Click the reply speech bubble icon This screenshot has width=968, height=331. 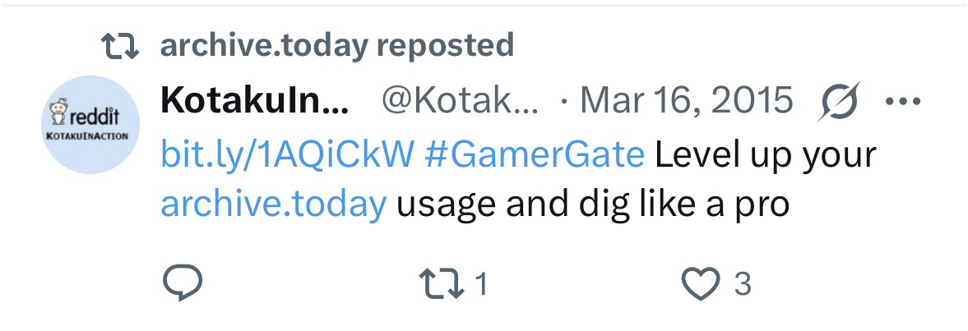(x=183, y=284)
